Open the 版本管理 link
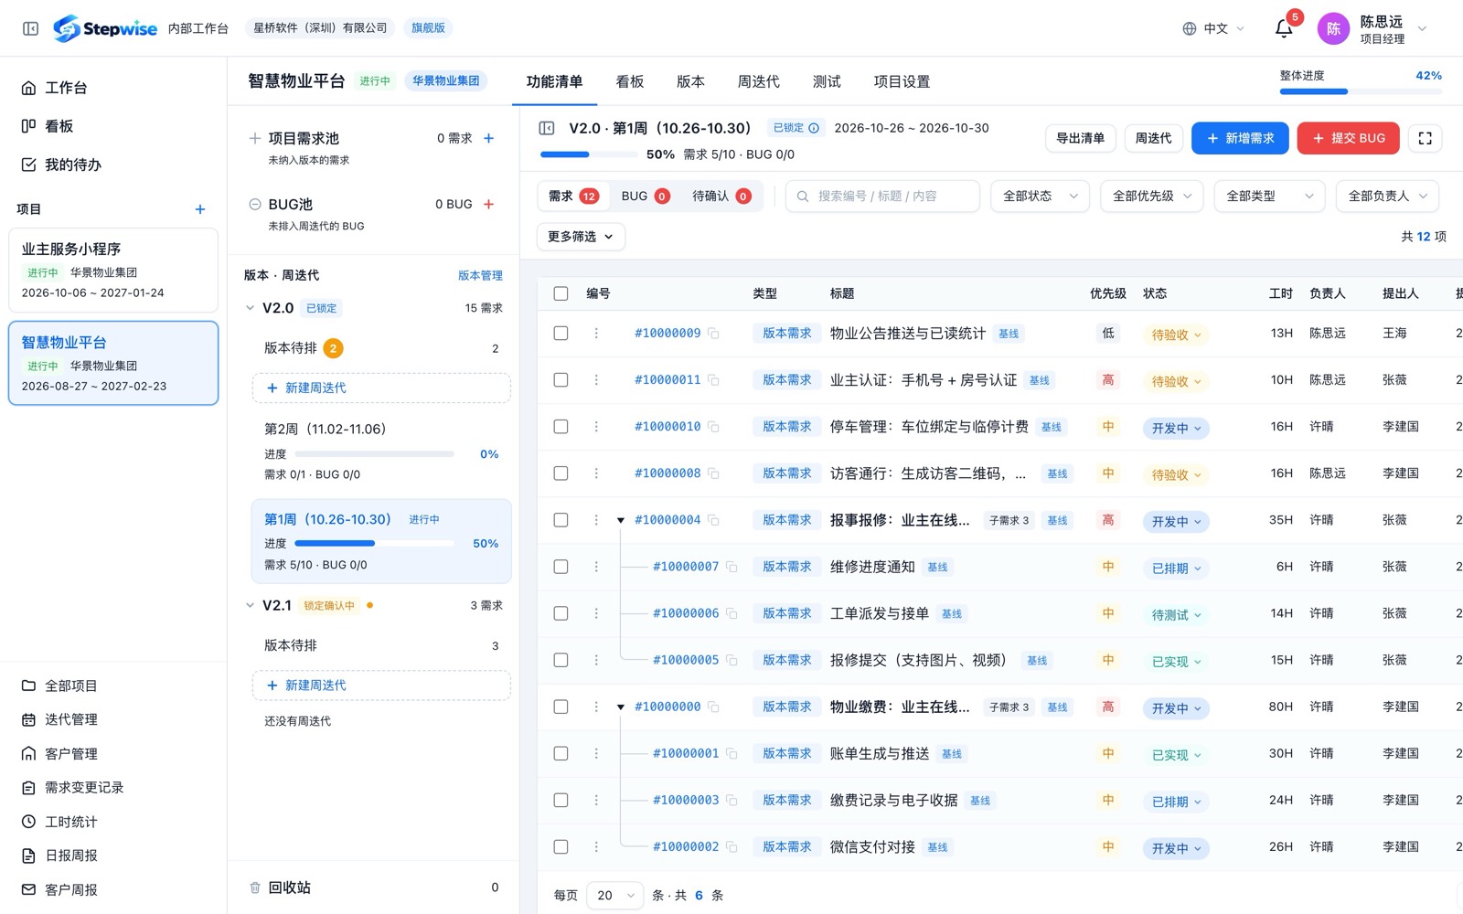Image resolution: width=1463 pixels, height=914 pixels. [480, 275]
